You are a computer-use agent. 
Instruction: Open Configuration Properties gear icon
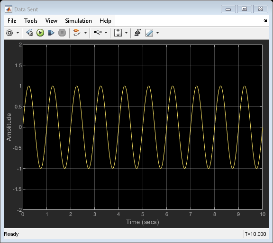point(9,33)
